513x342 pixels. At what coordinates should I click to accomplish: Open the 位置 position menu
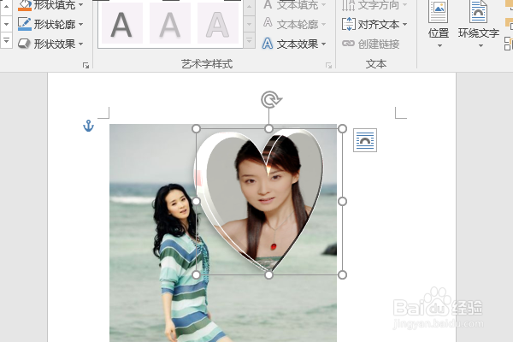[439, 25]
